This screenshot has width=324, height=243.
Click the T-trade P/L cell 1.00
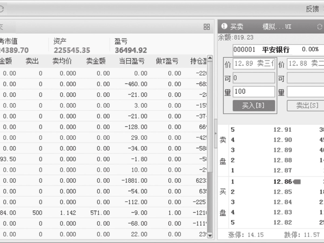174,213
